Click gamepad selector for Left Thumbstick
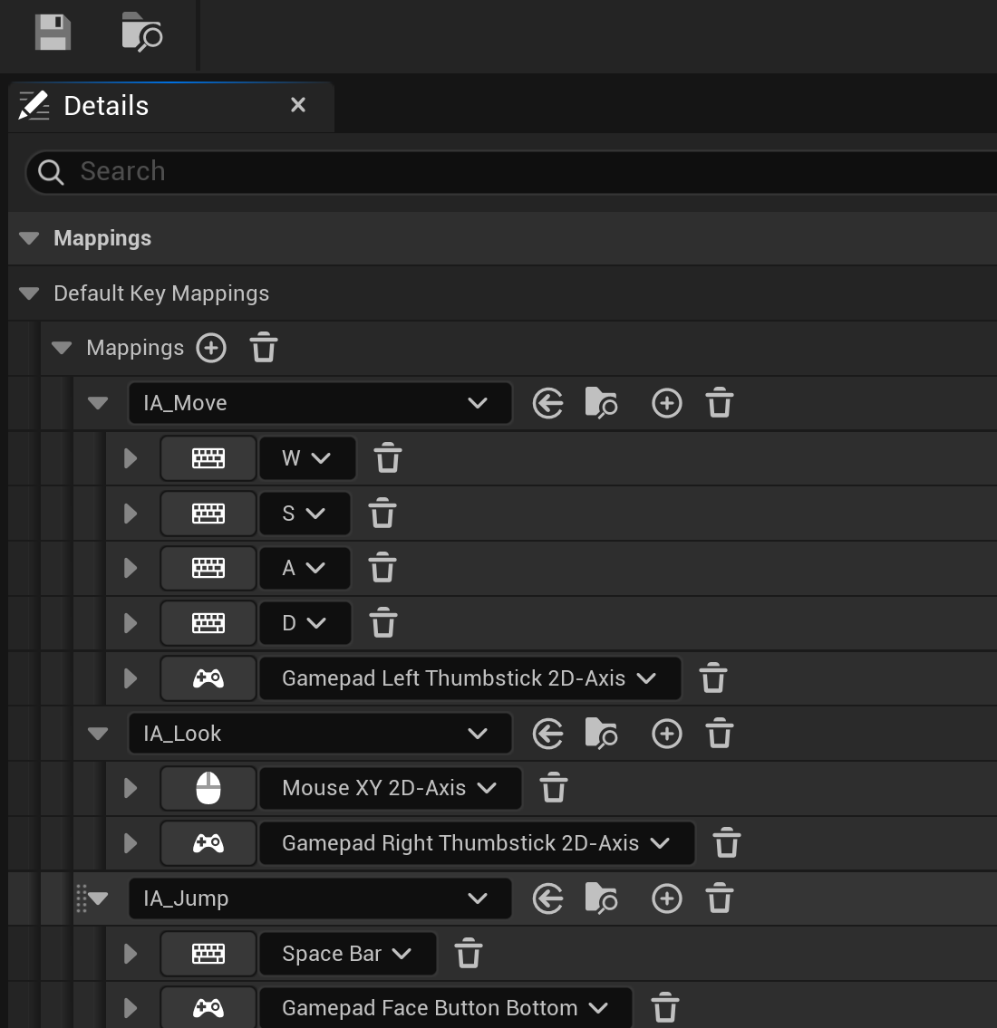 pos(208,678)
